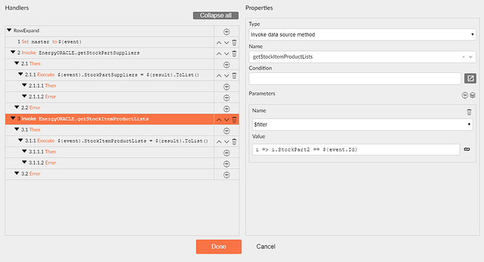Delete row 1 Set master action
The height and width of the screenshot is (262, 484).
pyautogui.click(x=234, y=43)
